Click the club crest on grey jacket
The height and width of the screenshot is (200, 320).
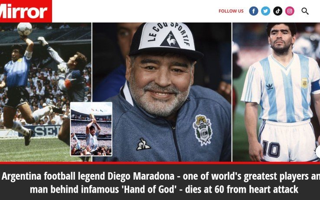203,130
